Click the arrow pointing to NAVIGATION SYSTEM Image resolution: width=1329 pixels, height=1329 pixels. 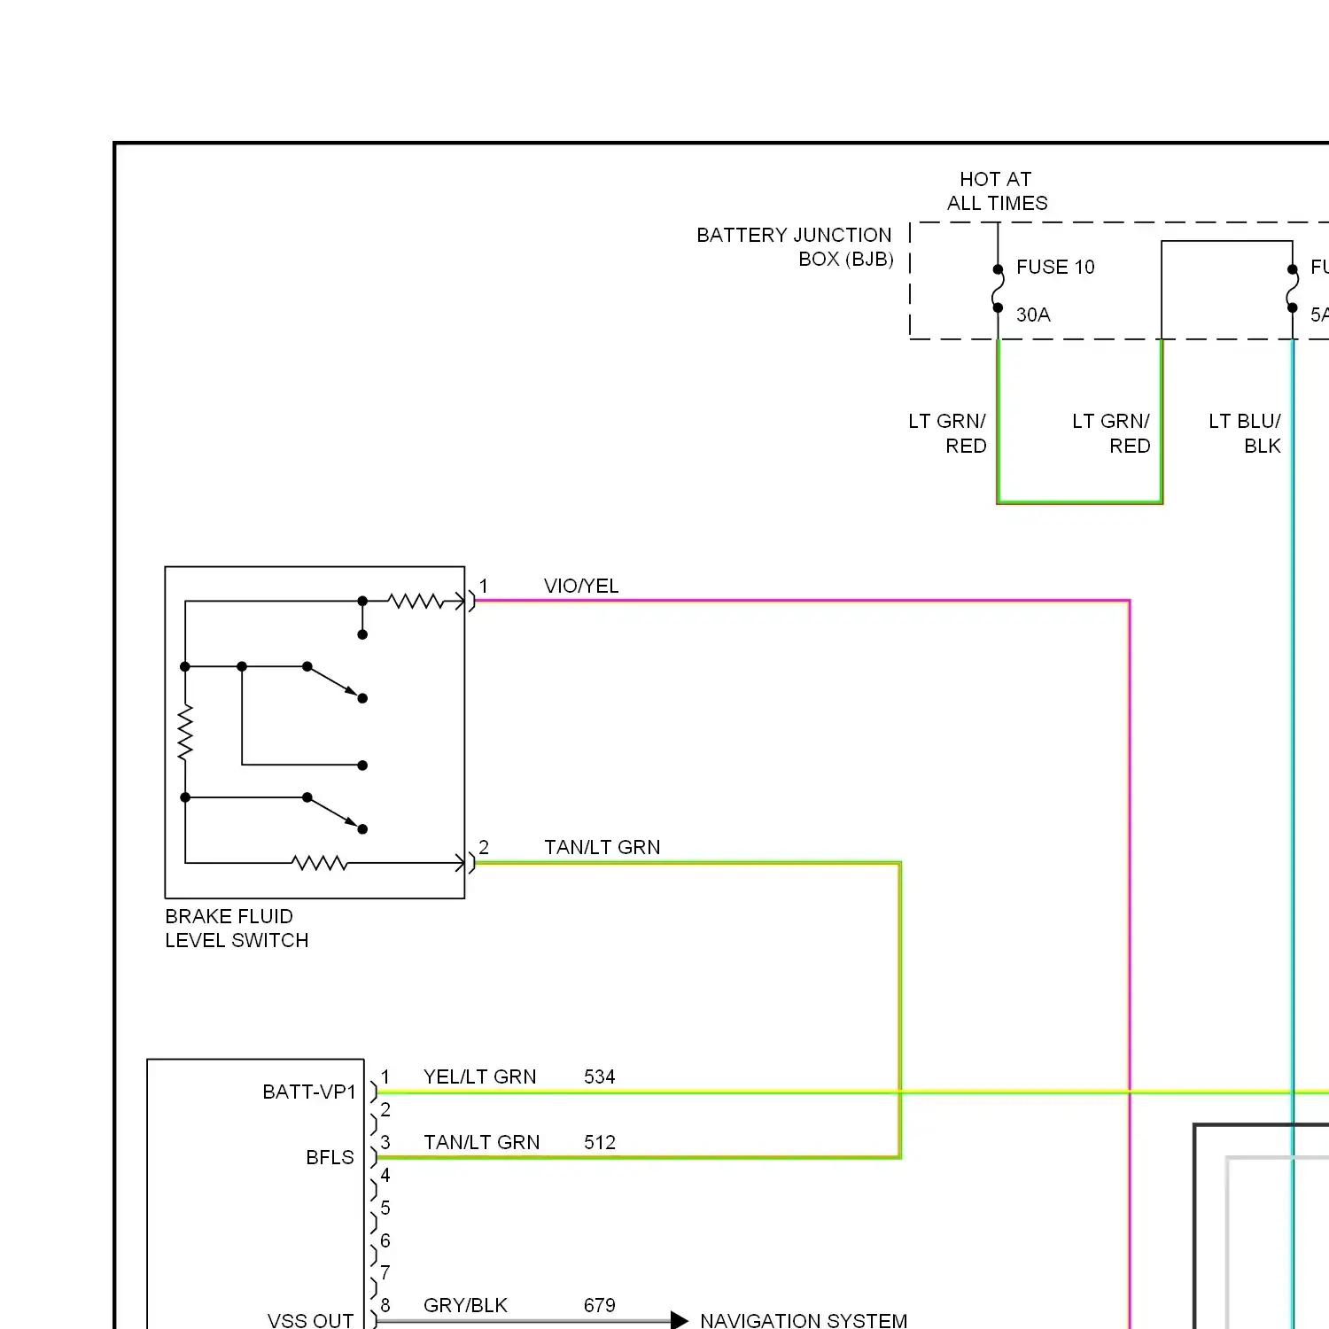tap(680, 1320)
